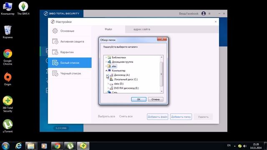
Task: Select Домашняя группа in the folder tree
Action: (x=122, y=62)
